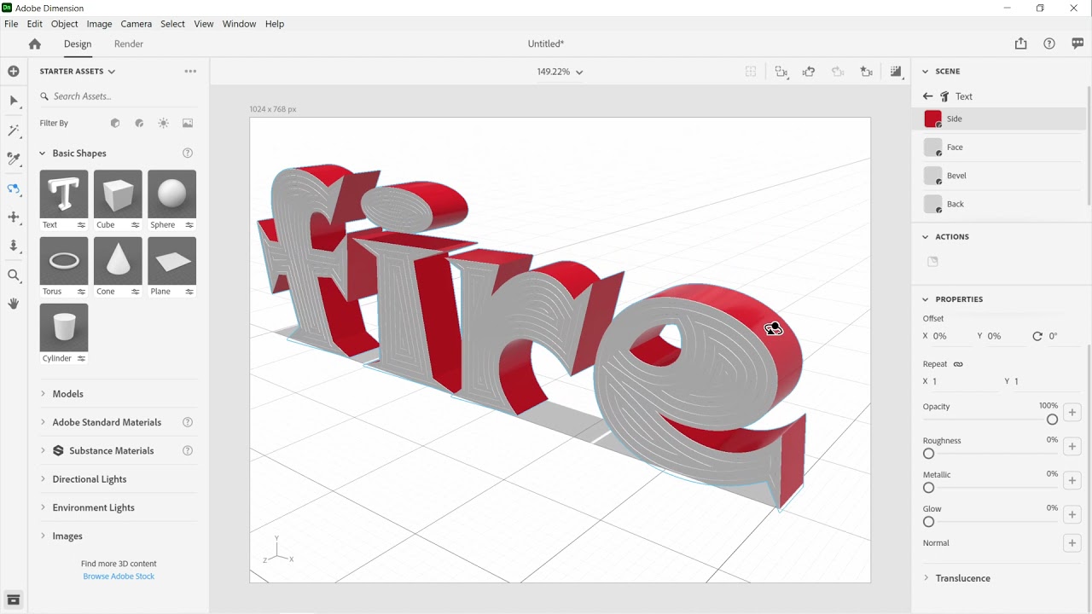
Task: Expand the Substance Materials section
Action: pos(43,450)
